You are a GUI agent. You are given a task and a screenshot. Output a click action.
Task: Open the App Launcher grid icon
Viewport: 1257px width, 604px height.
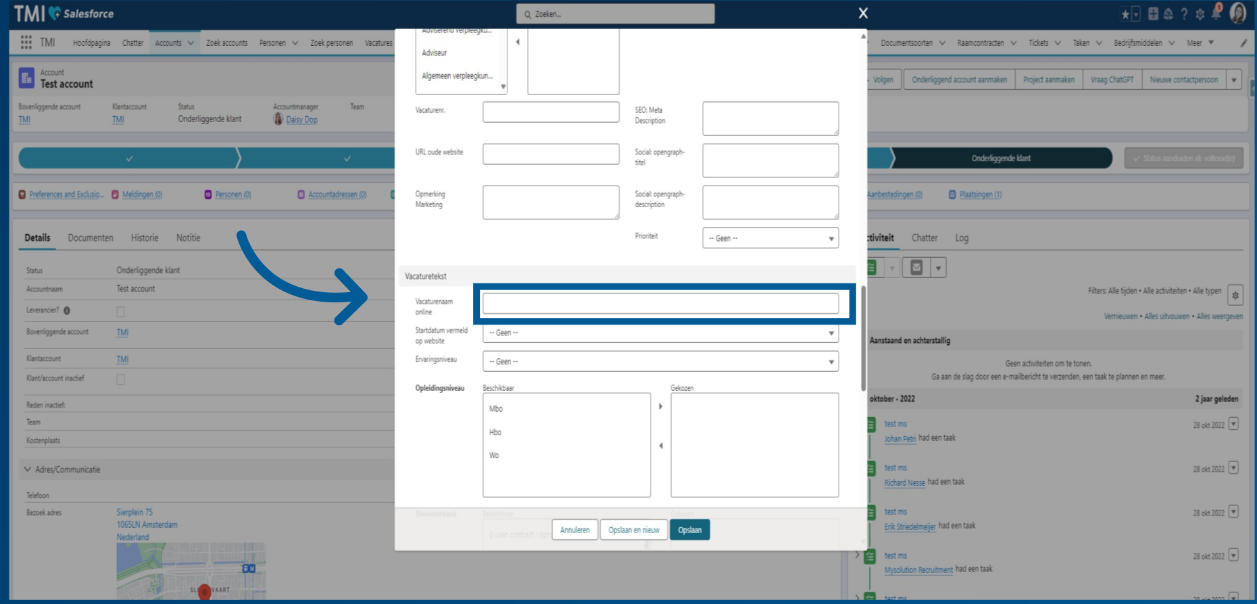(26, 43)
